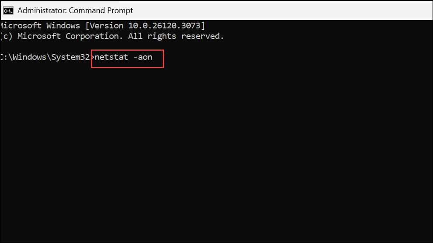Click the word "Prompt" in the window title

coord(120,10)
